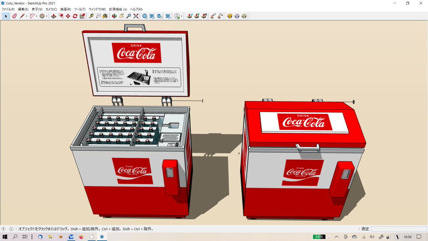The image size is (428, 241).
Task: Activate the Orbit camera tool
Action: (114, 16)
